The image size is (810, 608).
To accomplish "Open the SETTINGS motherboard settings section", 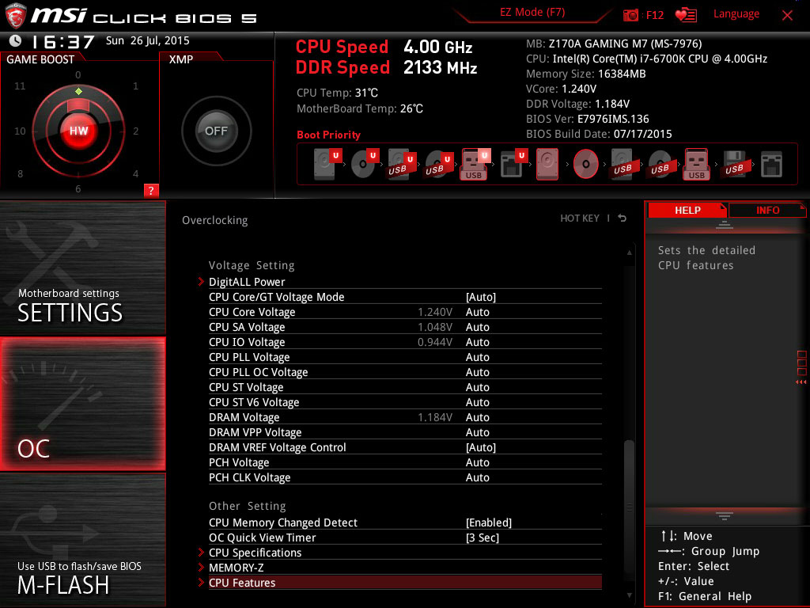I will coord(82,268).
